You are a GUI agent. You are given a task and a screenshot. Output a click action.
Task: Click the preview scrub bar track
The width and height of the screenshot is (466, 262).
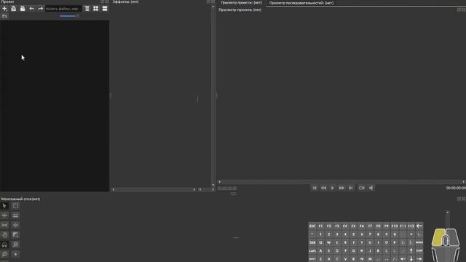click(341, 182)
